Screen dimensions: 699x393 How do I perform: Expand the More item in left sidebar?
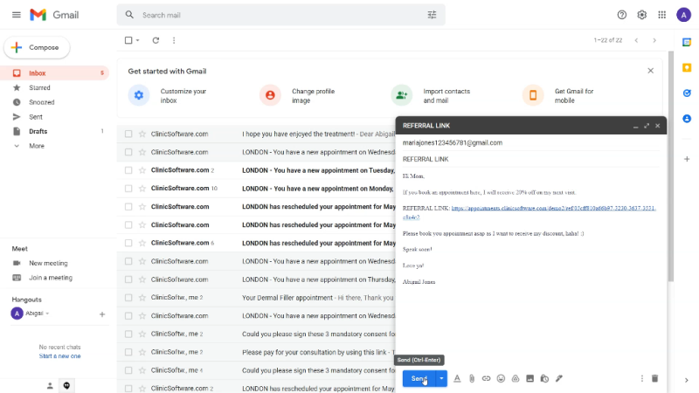tap(37, 146)
